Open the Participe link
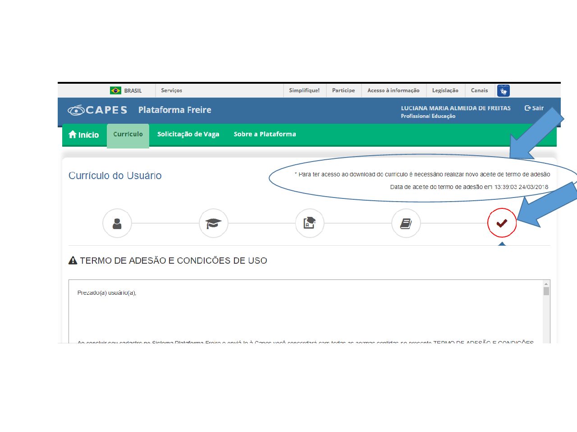 343,90
